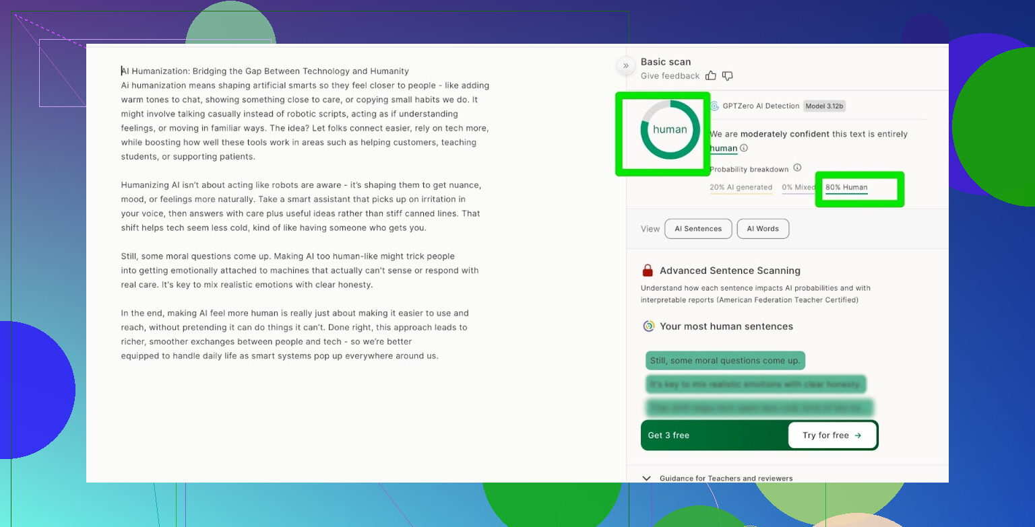Click the Try for free button
The width and height of the screenshot is (1035, 527).
pos(832,435)
